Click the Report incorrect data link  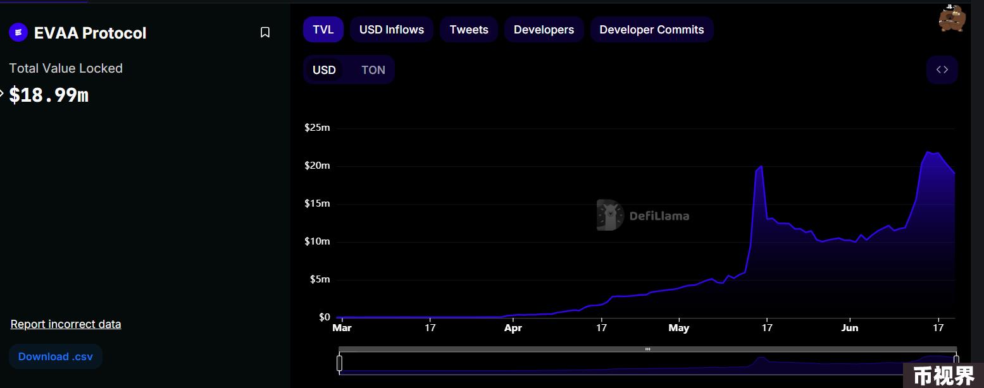(66, 324)
